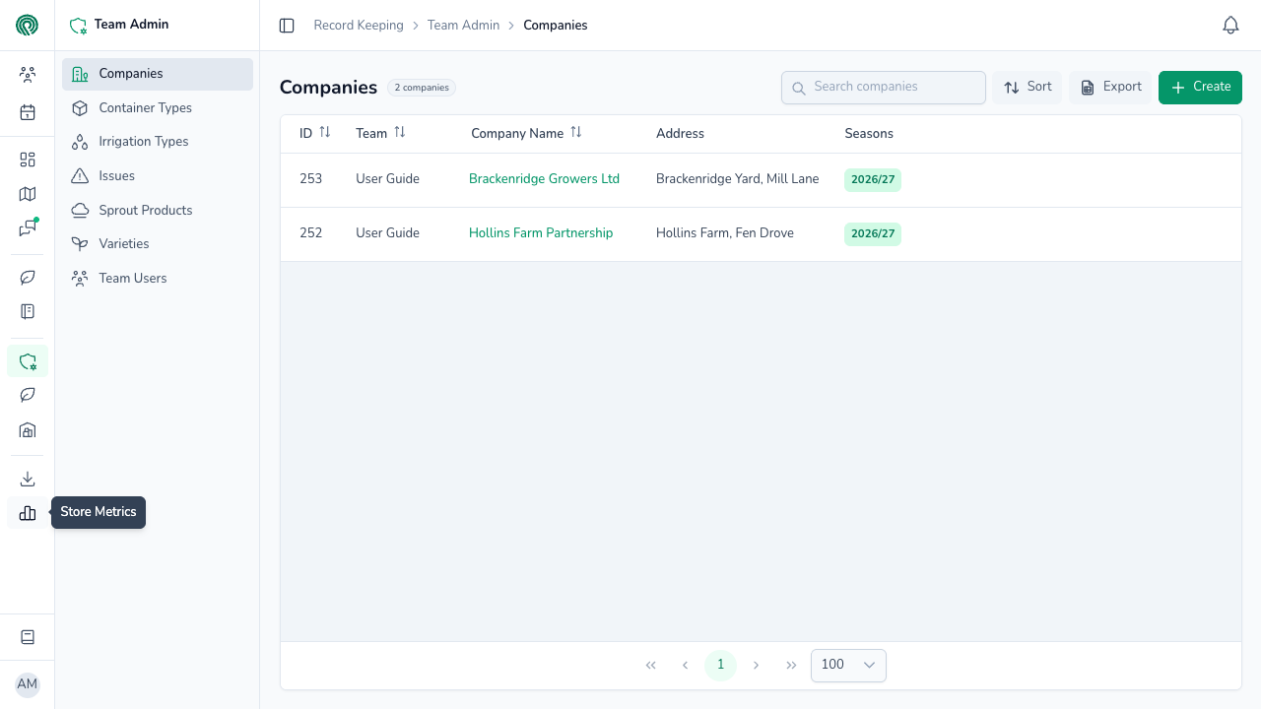The height and width of the screenshot is (709, 1261).
Task: Open Irrigation Types in the sidebar
Action: (158, 142)
